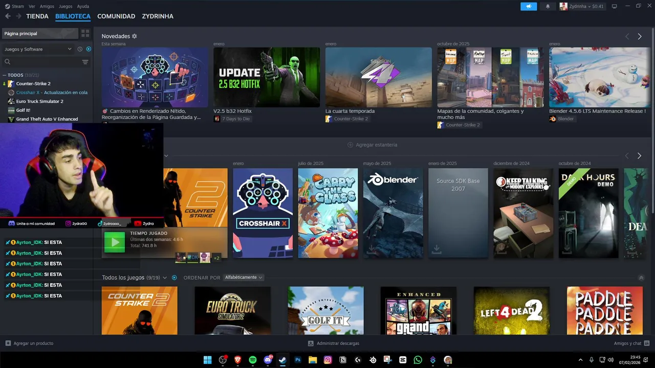Show next recent games shelf arrow
Image resolution: width=655 pixels, height=368 pixels.
tap(639, 155)
